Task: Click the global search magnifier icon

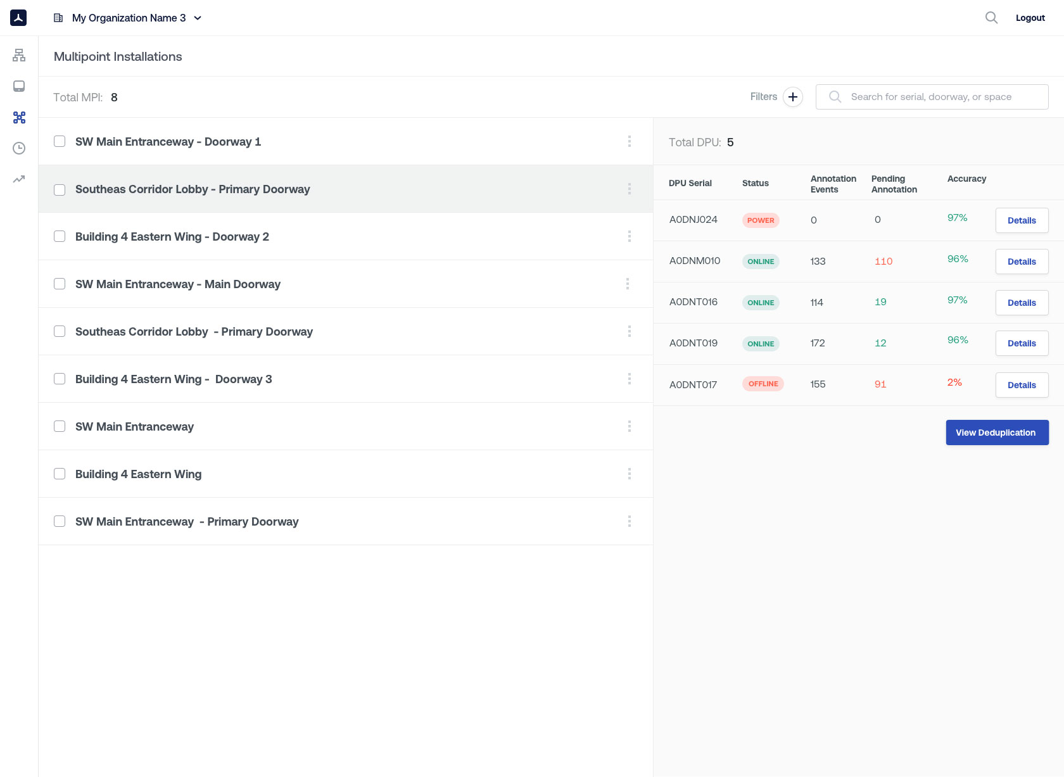Action: click(991, 18)
